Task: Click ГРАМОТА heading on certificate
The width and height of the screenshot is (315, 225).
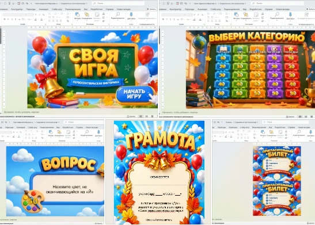Action: coord(160,142)
